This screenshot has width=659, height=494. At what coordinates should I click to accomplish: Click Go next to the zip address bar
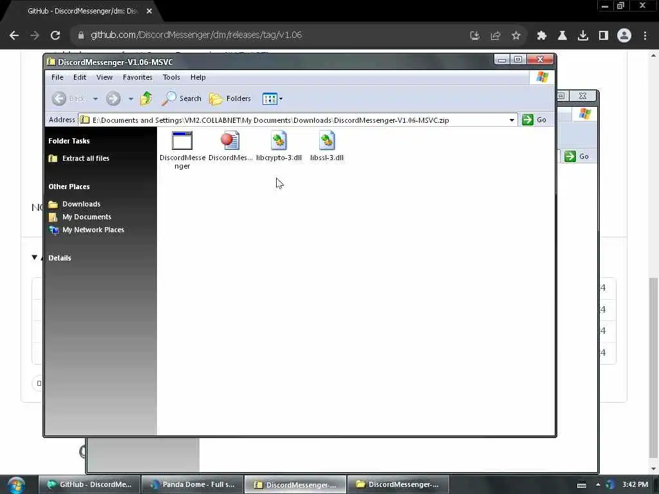tap(534, 120)
